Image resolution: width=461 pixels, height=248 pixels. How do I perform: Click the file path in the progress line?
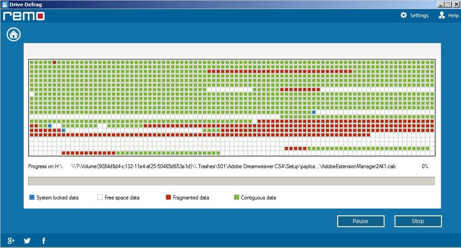pyautogui.click(x=233, y=166)
